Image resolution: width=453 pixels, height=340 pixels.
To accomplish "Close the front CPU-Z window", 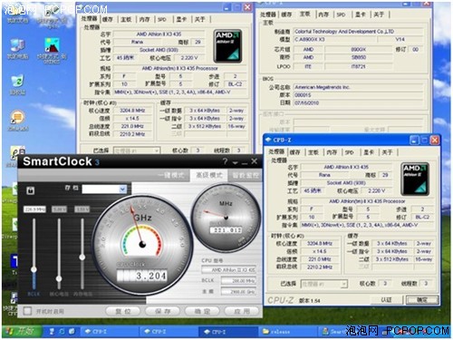I will (435, 140).
